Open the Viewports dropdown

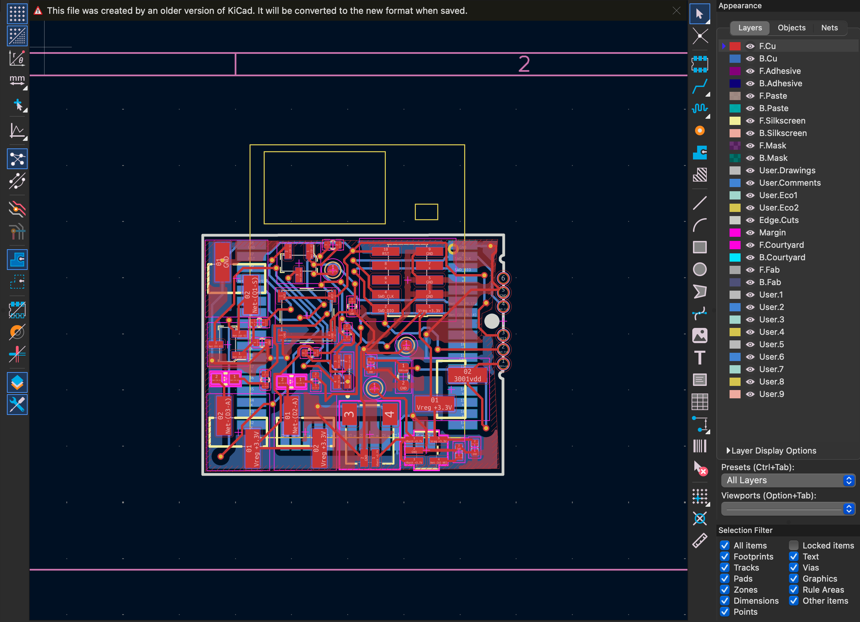[788, 508]
